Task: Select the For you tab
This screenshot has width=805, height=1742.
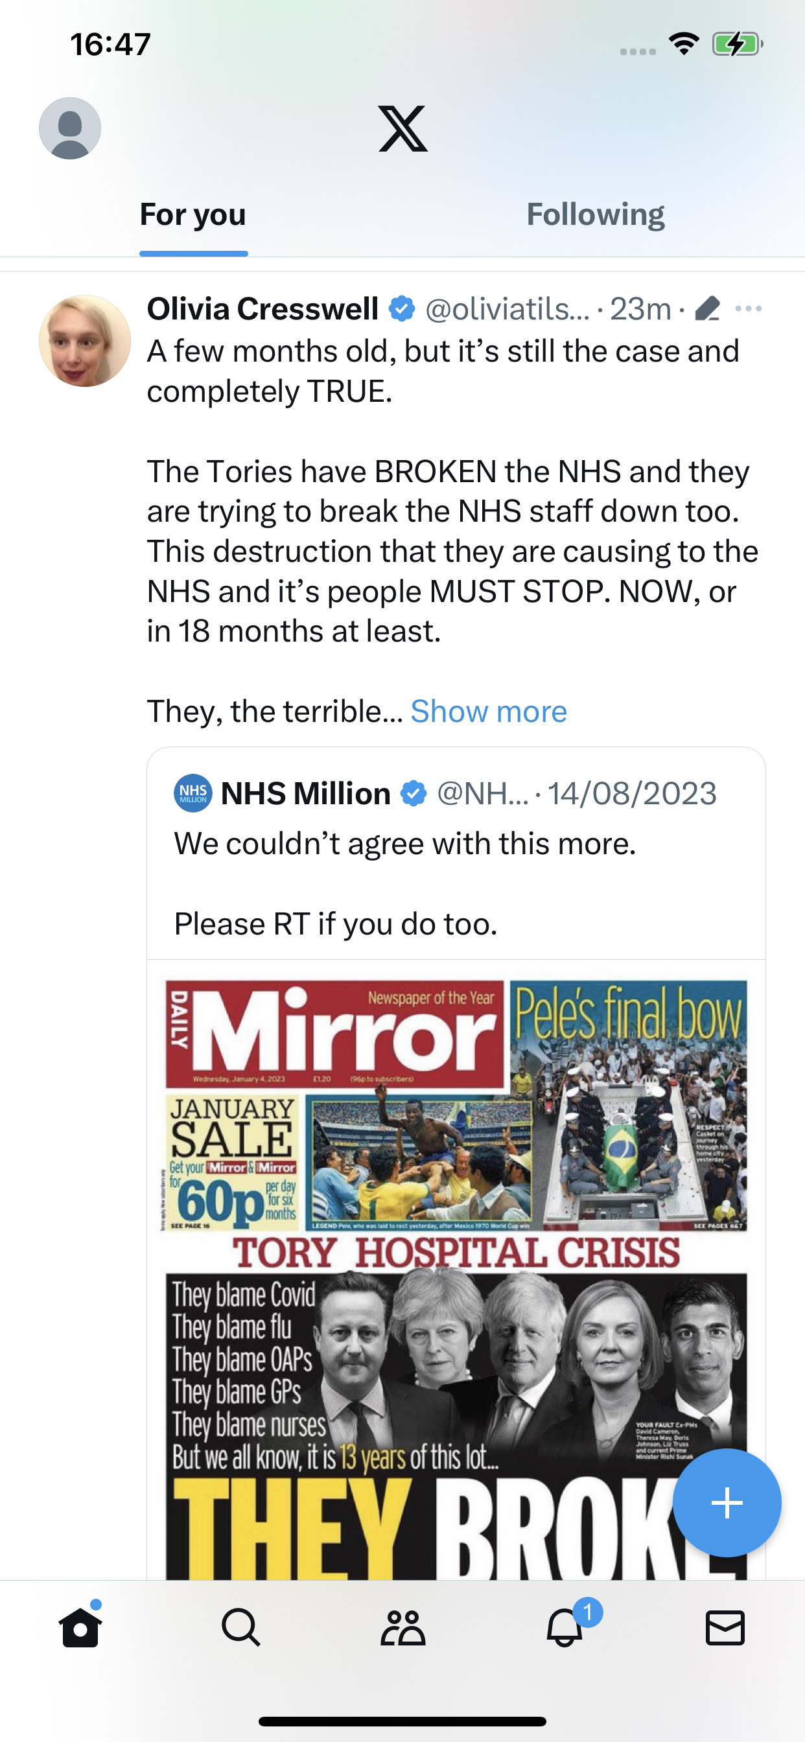Action: click(192, 215)
